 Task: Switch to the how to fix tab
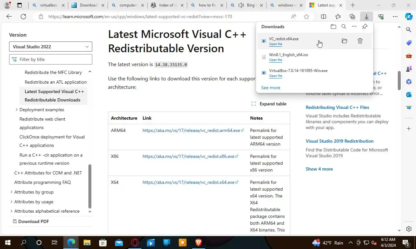[207, 5]
